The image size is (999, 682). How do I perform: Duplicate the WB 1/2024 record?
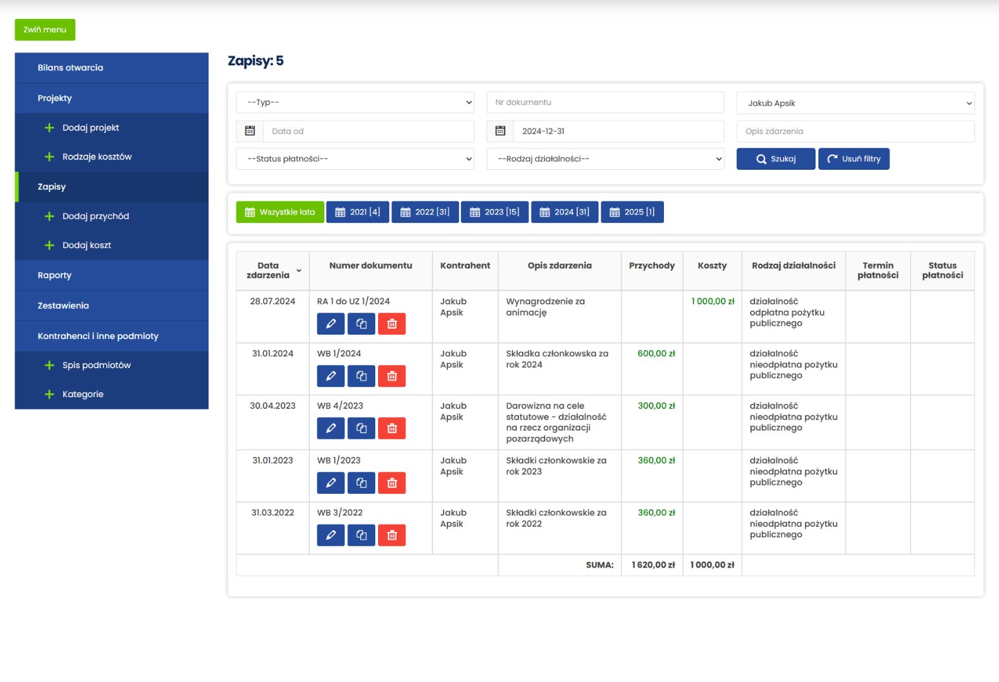pyautogui.click(x=361, y=376)
